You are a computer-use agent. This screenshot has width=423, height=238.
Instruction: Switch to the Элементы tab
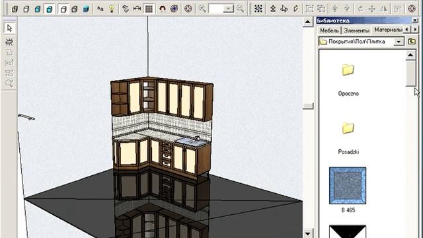(357, 30)
